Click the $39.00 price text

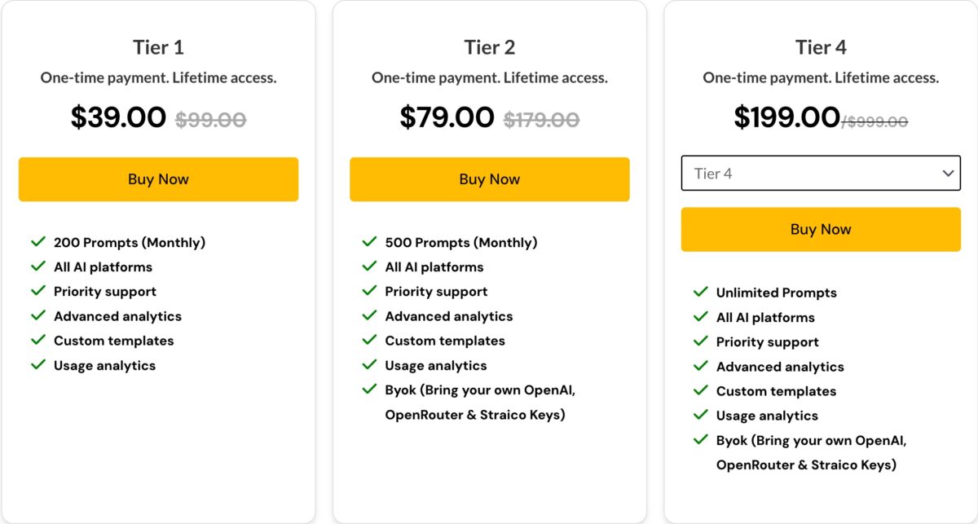[118, 117]
